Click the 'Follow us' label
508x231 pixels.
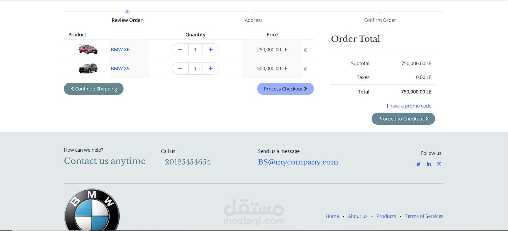(431, 153)
